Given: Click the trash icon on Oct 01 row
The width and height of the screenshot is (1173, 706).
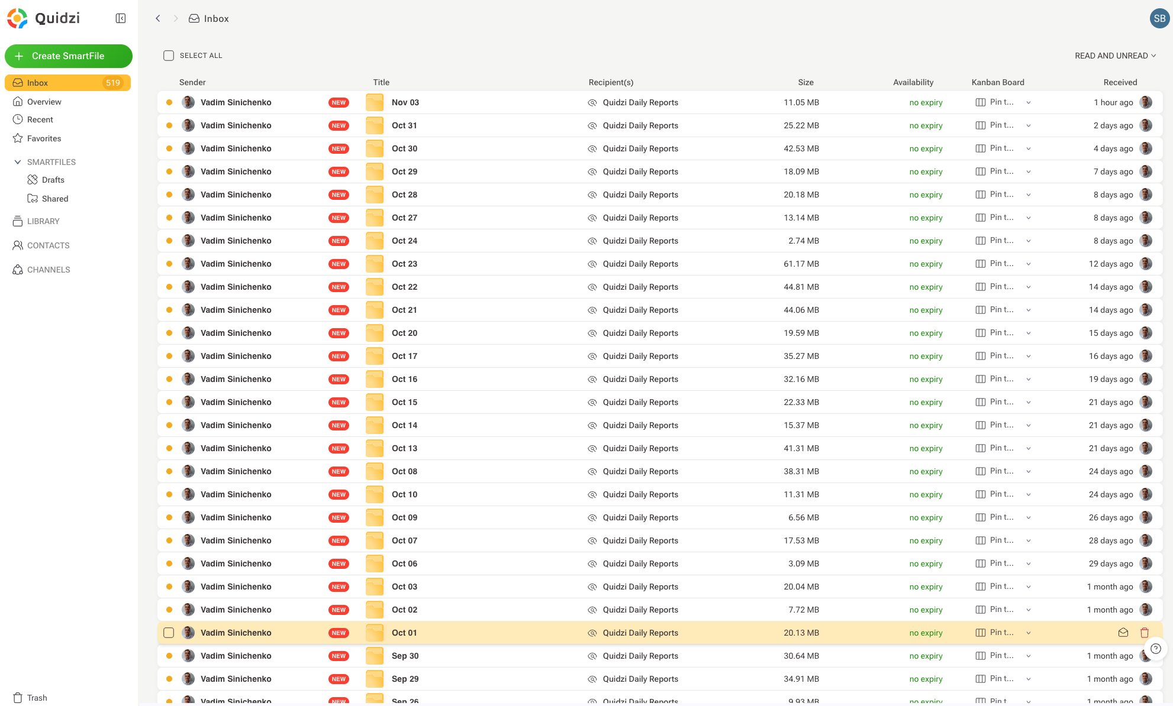Looking at the screenshot, I should coord(1144,633).
